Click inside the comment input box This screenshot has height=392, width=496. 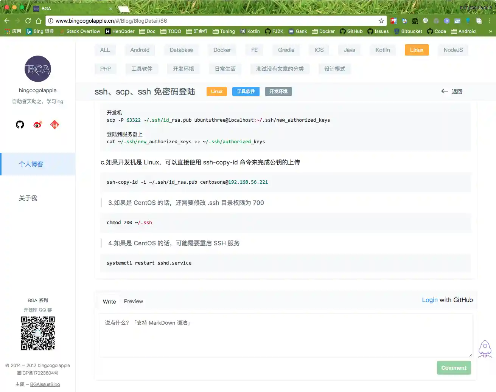pyautogui.click(x=286, y=335)
